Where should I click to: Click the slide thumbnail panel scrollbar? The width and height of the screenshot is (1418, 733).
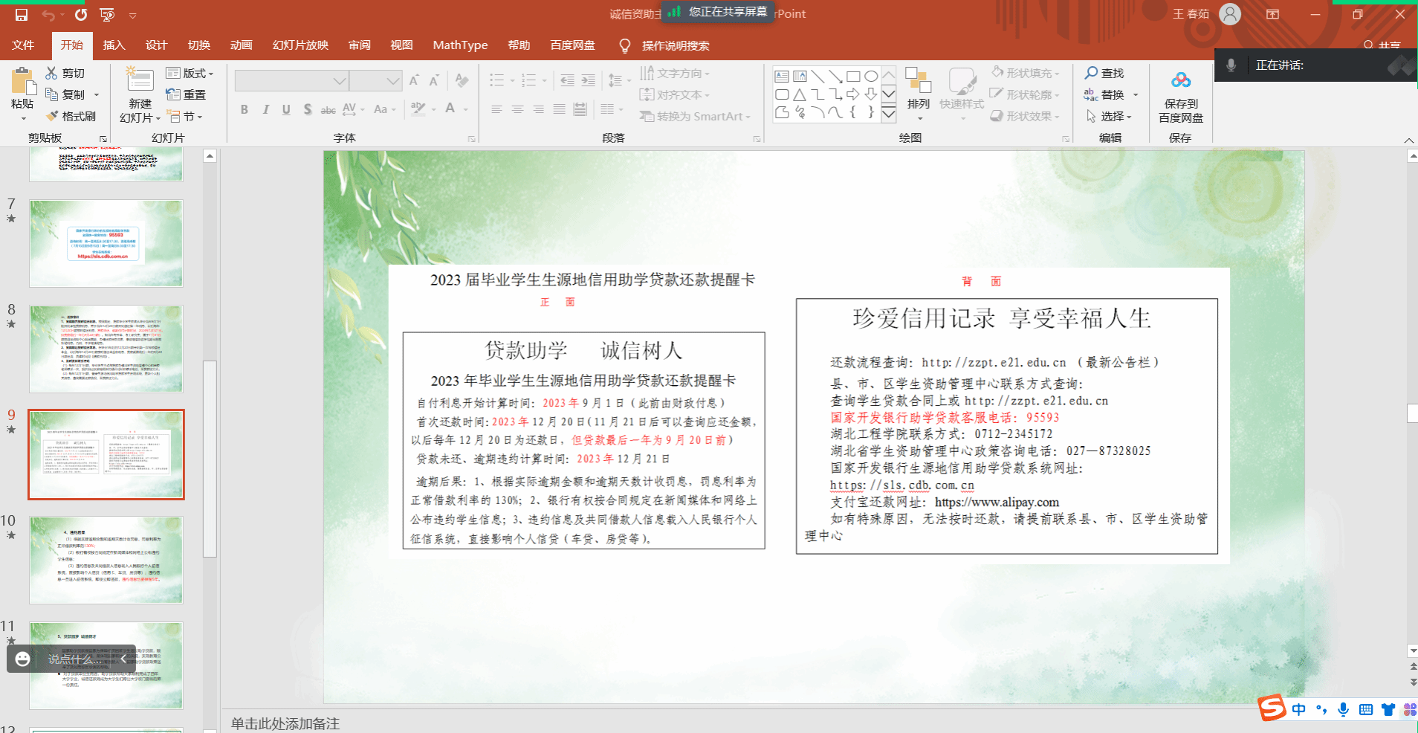click(210, 459)
